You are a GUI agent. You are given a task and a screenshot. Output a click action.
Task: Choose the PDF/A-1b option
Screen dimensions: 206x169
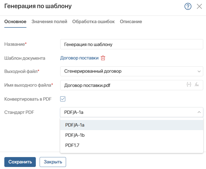click(132, 135)
